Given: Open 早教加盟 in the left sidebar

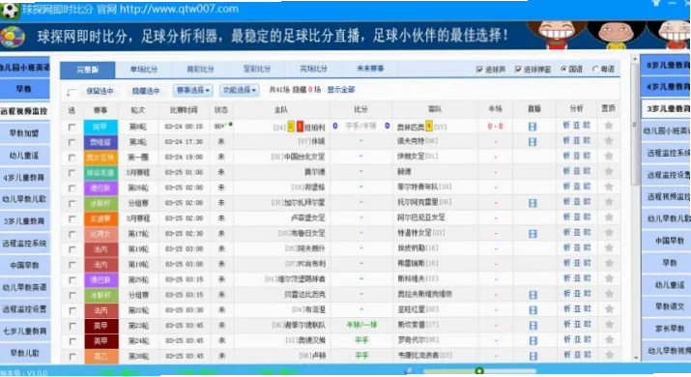Looking at the screenshot, I should pos(24,133).
